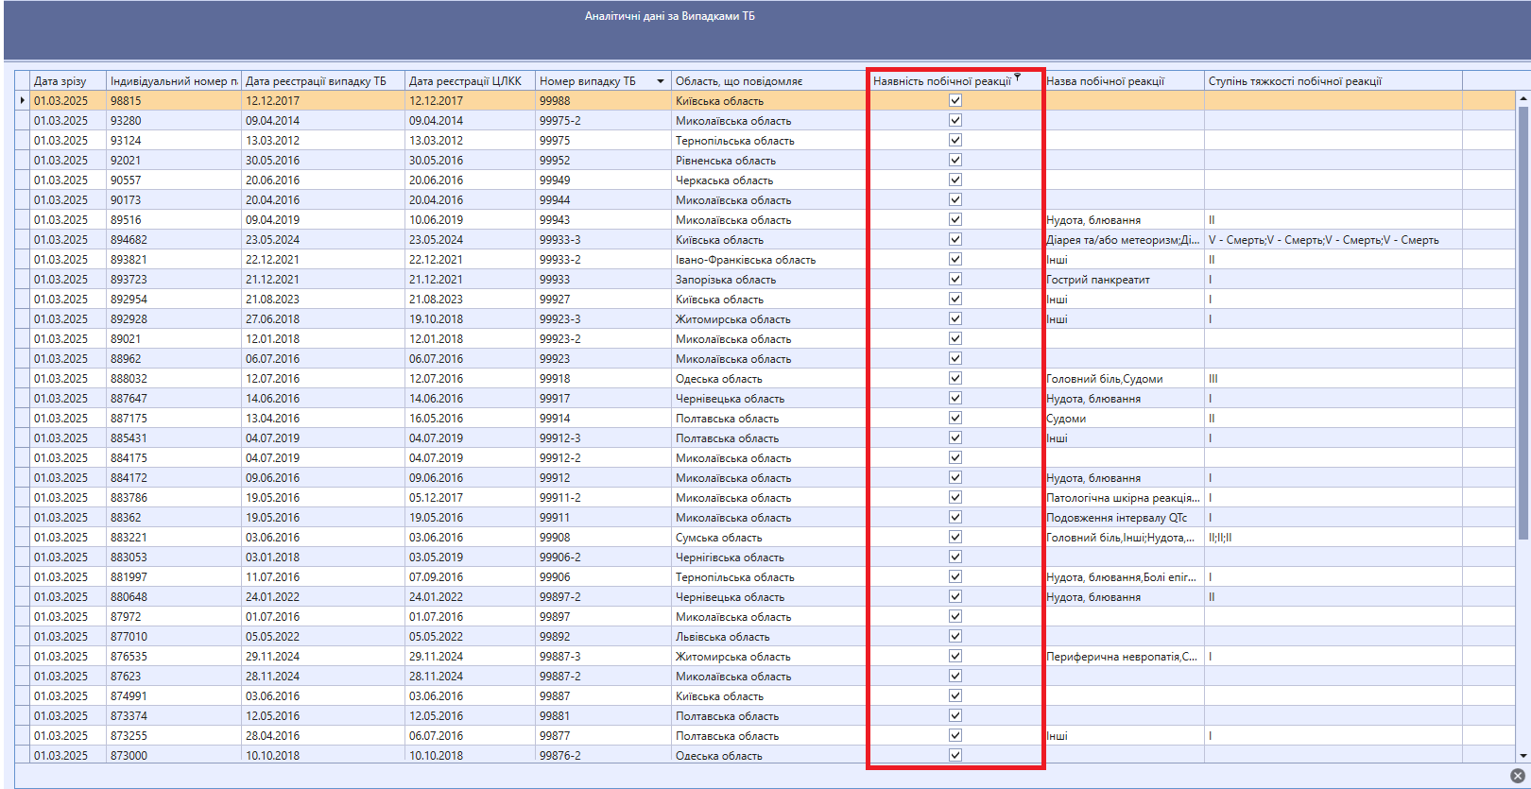1531x789 pixels.
Task: Select individual number cell 873374
Action: pyautogui.click(x=174, y=716)
